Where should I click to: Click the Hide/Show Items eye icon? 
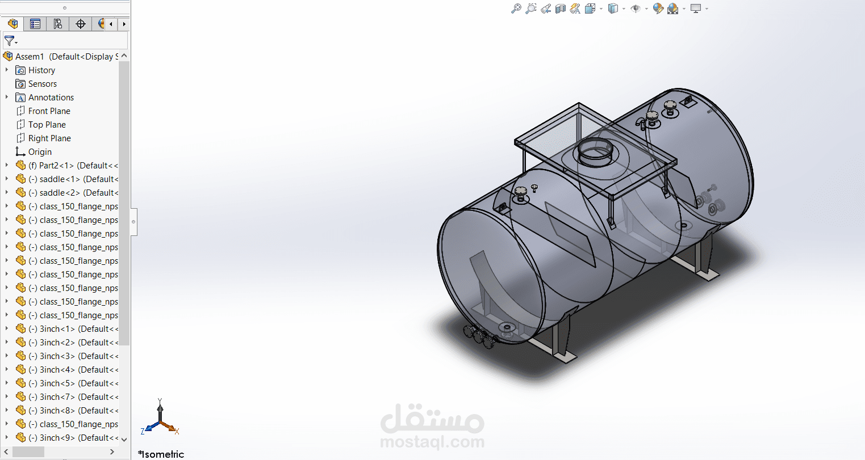[636, 9]
